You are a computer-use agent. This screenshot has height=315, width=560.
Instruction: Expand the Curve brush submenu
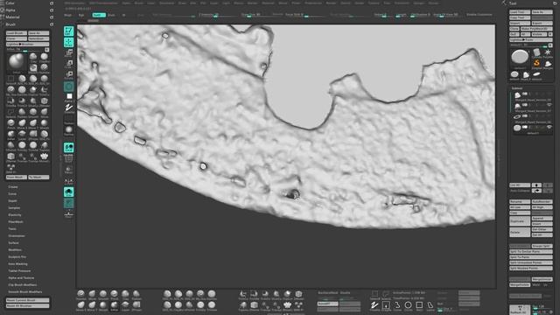tap(12, 194)
